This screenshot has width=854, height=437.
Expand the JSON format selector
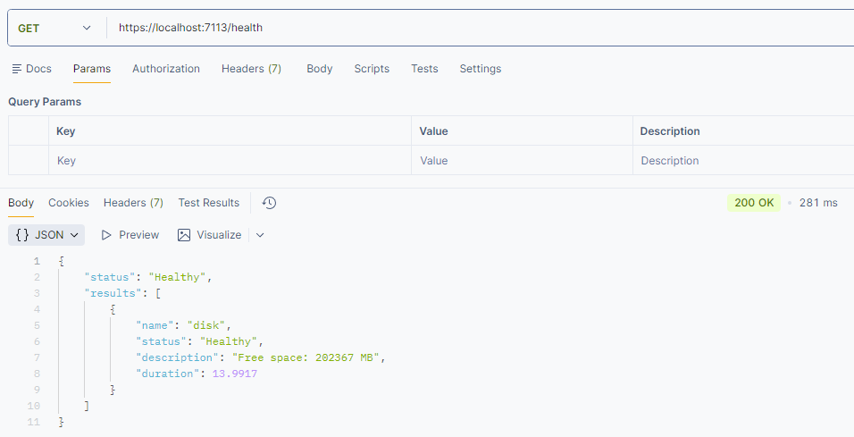pos(46,235)
